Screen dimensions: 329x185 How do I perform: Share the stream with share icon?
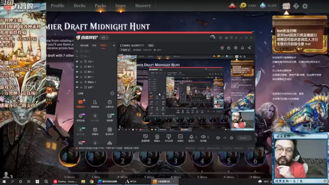(249, 48)
